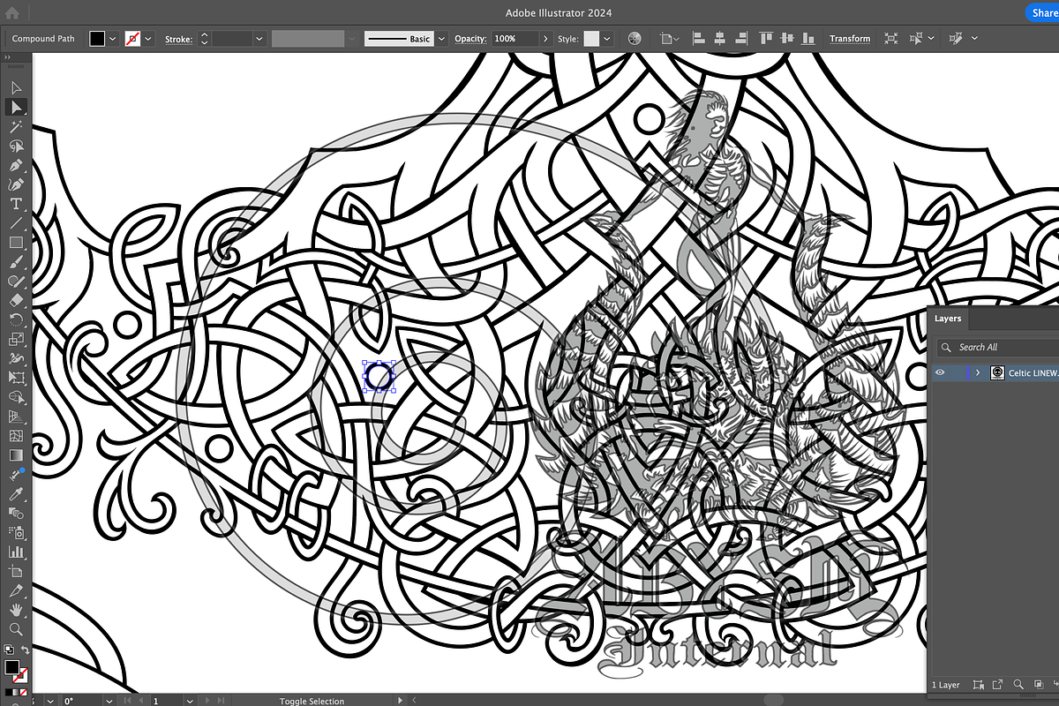The width and height of the screenshot is (1059, 706).
Task: Click Horizontal Align Left icon
Action: click(699, 39)
